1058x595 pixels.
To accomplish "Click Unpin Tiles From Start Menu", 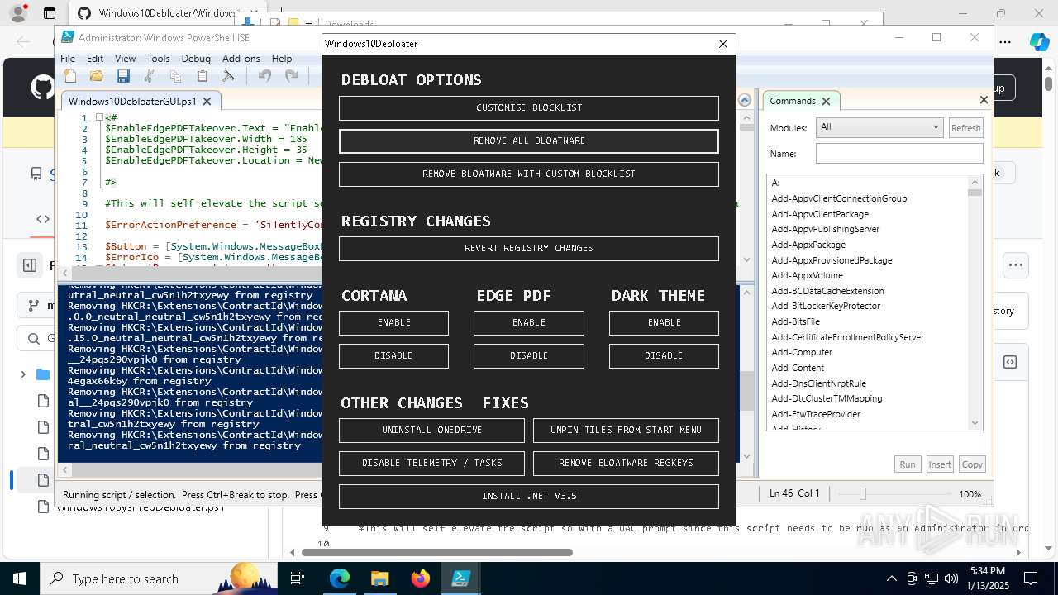I will 626,430.
